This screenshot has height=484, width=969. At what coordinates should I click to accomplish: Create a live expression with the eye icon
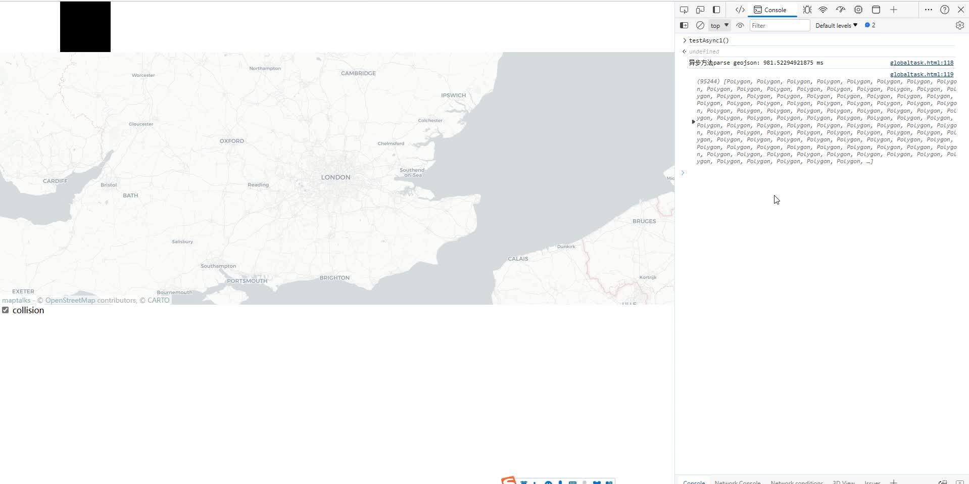coord(740,25)
